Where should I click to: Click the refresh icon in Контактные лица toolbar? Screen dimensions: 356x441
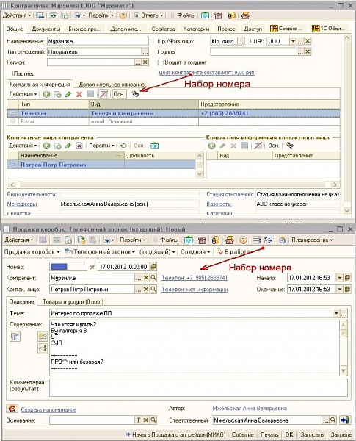point(123,146)
